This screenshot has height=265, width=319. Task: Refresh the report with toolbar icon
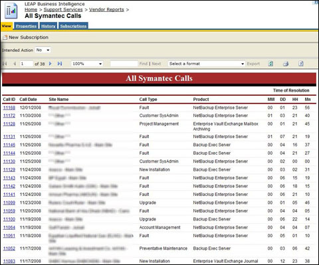pos(270,64)
